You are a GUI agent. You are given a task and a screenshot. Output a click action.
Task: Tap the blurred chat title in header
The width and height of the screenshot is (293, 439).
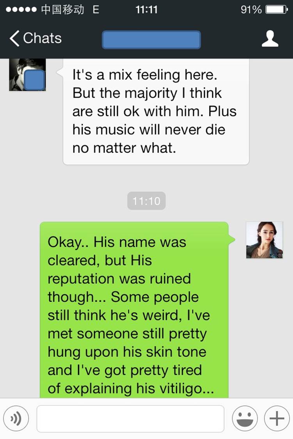pos(151,40)
